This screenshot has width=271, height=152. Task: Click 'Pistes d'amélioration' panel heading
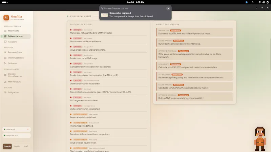(x=167, y=24)
